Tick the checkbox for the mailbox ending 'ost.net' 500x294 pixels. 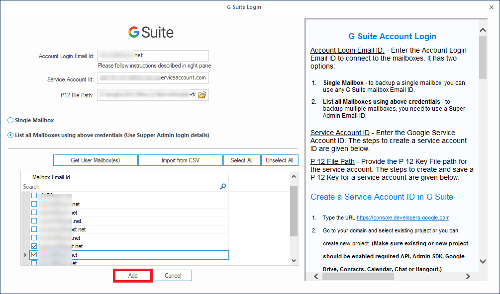coord(34,229)
